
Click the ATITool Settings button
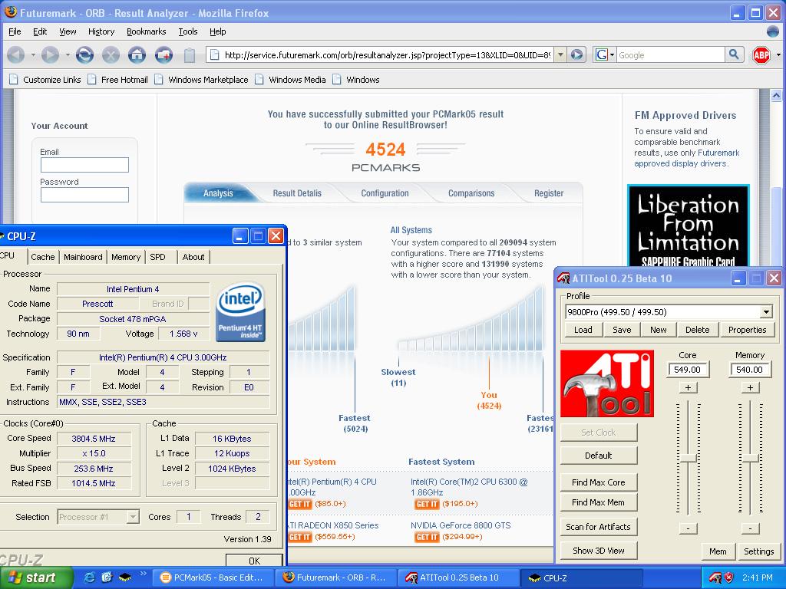click(758, 551)
